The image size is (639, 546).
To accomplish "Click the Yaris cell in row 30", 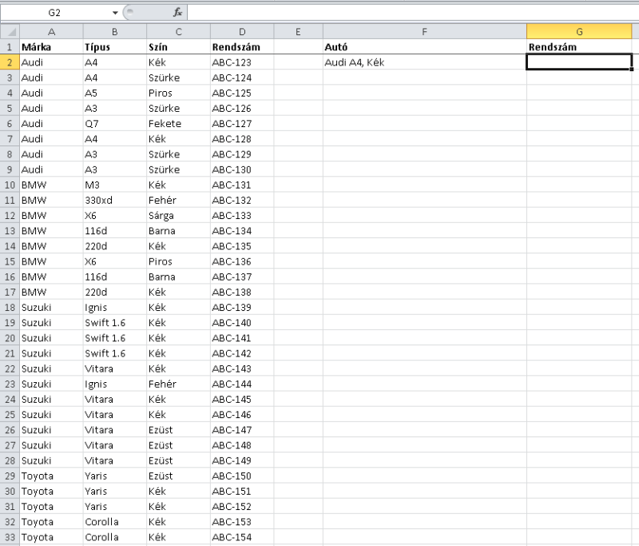I will pyautogui.click(x=114, y=492).
